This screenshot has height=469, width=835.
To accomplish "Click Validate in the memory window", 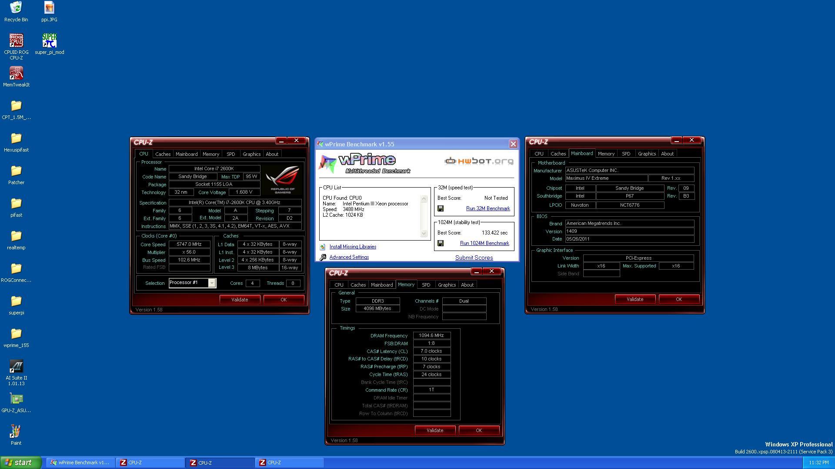I will pyautogui.click(x=435, y=430).
